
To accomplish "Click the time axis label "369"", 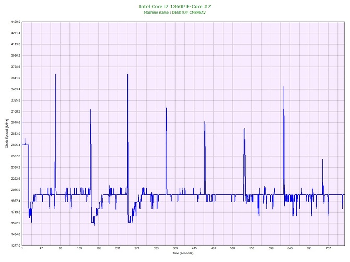I will coord(175,248).
